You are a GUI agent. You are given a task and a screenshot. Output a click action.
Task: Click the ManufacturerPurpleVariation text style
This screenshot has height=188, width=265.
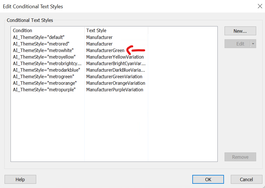tap(115, 90)
